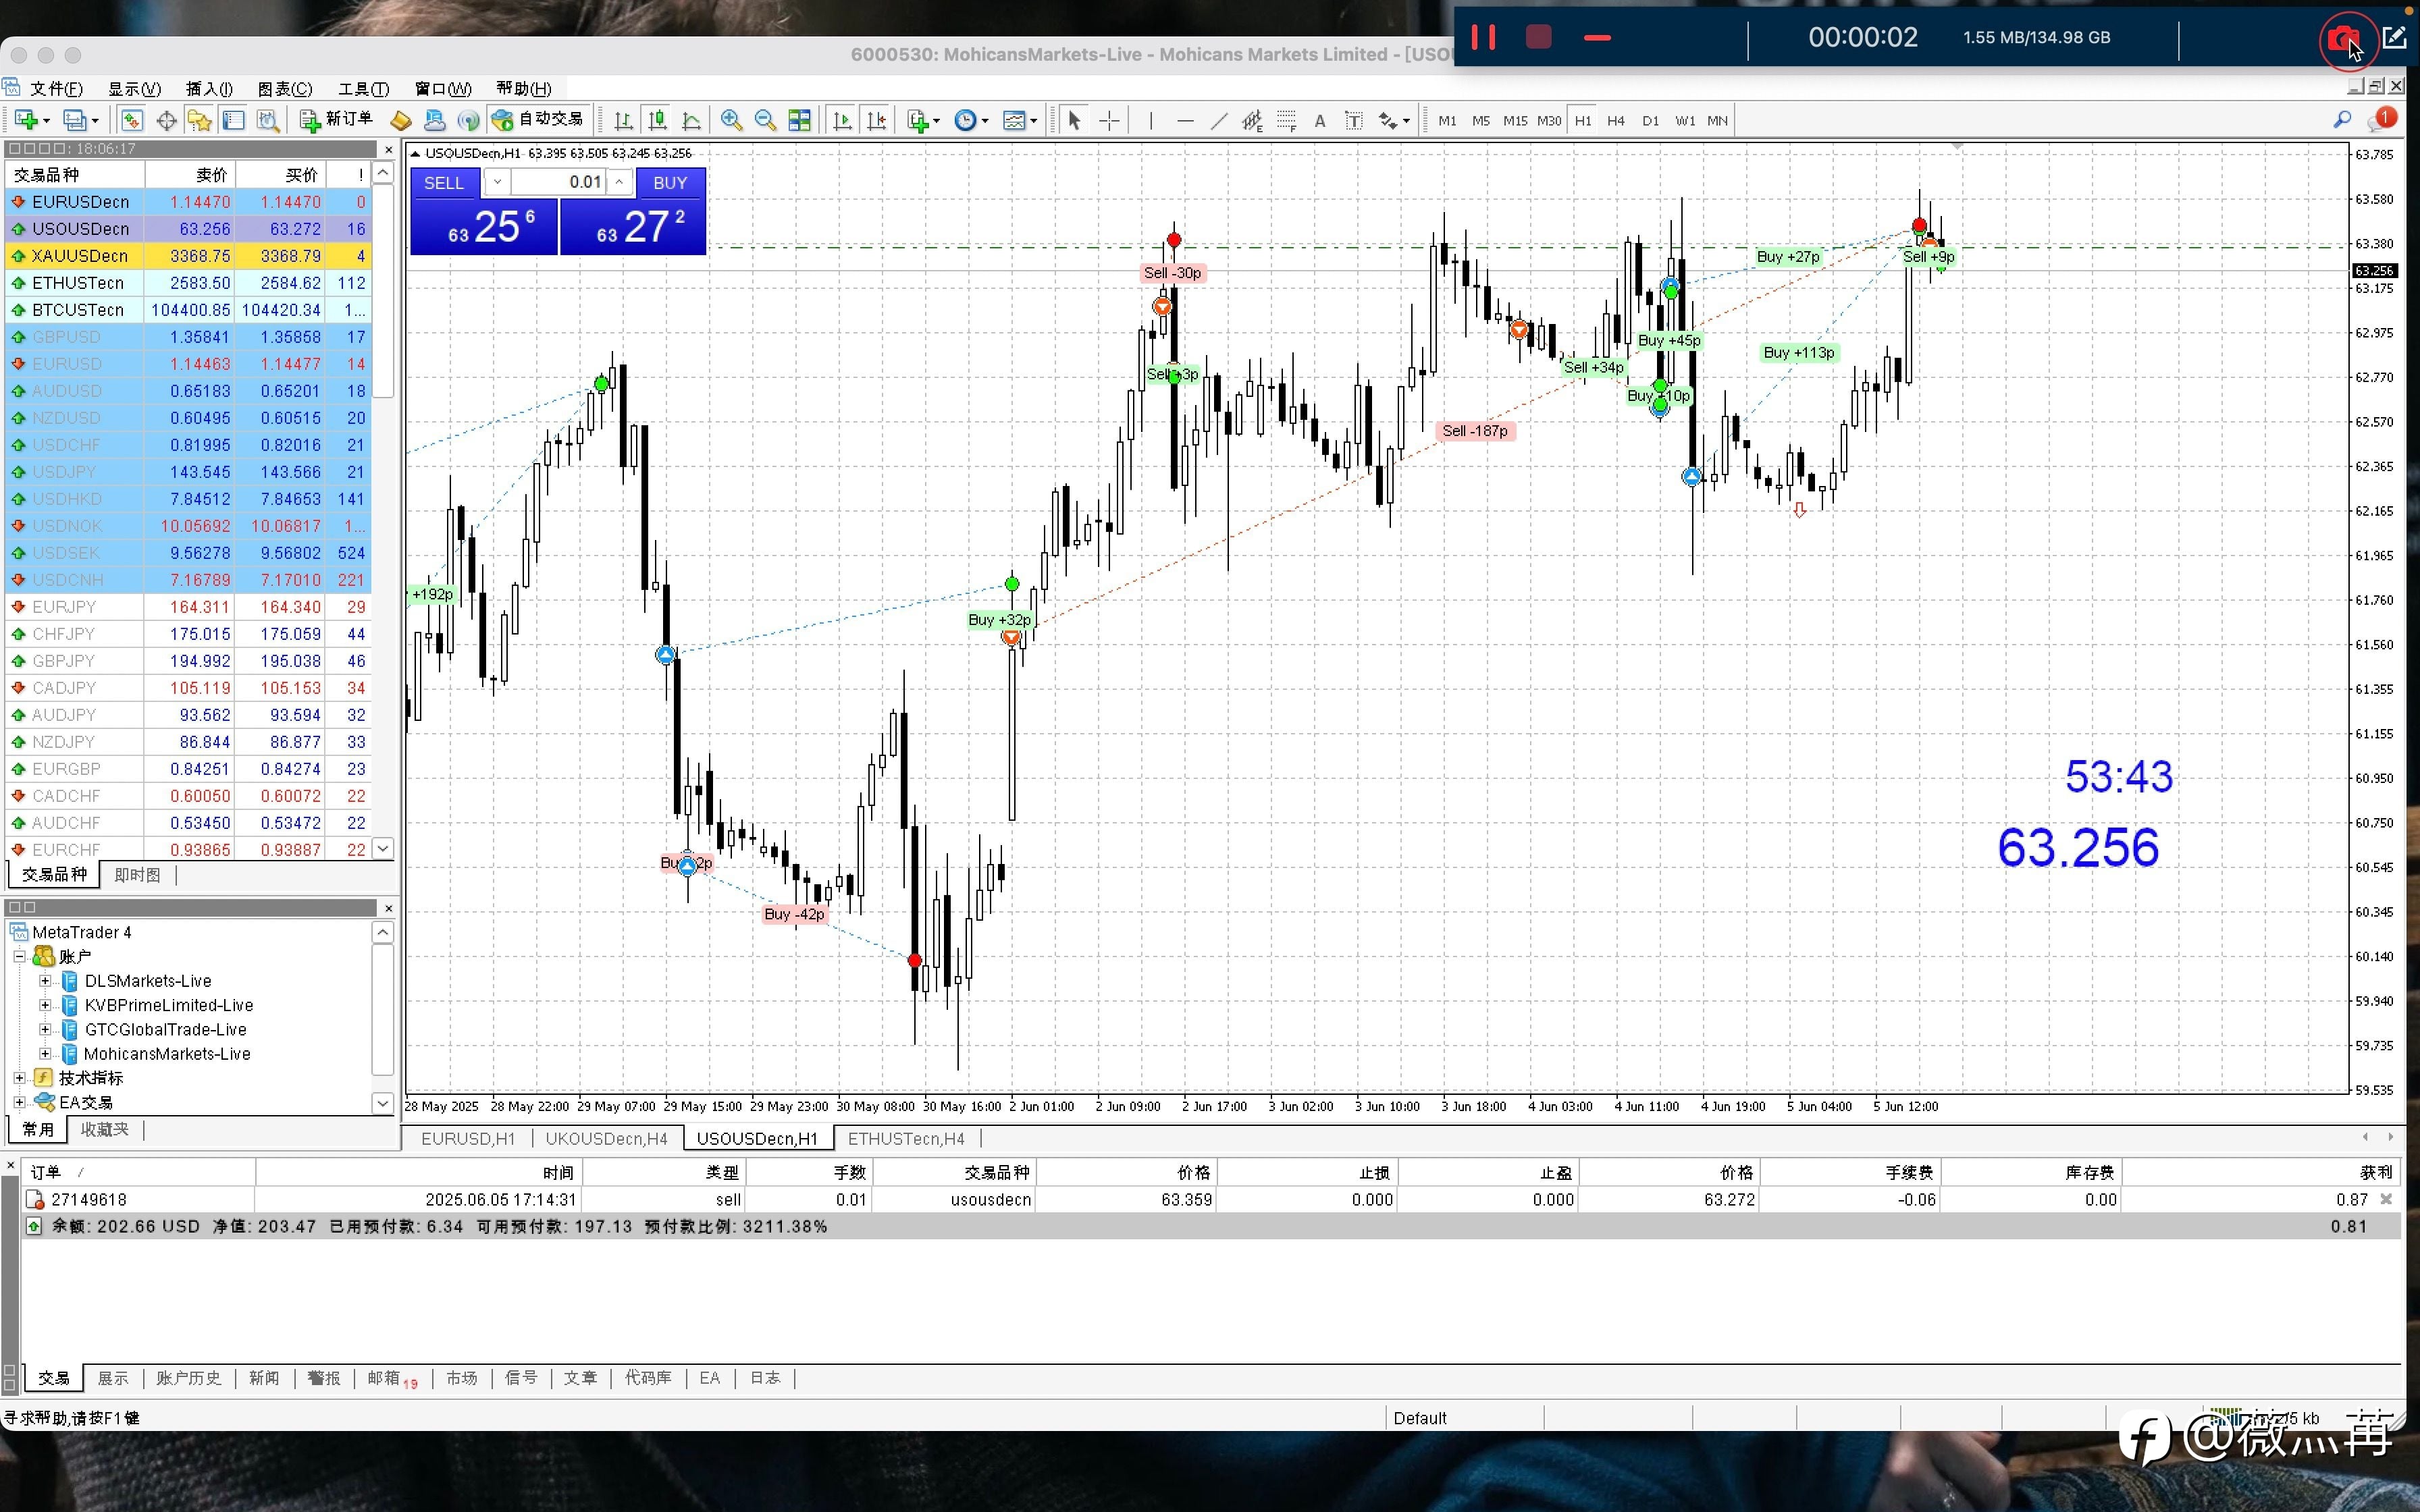Switch to the 账户历史 tab
2420x1512 pixels.
click(x=188, y=1377)
